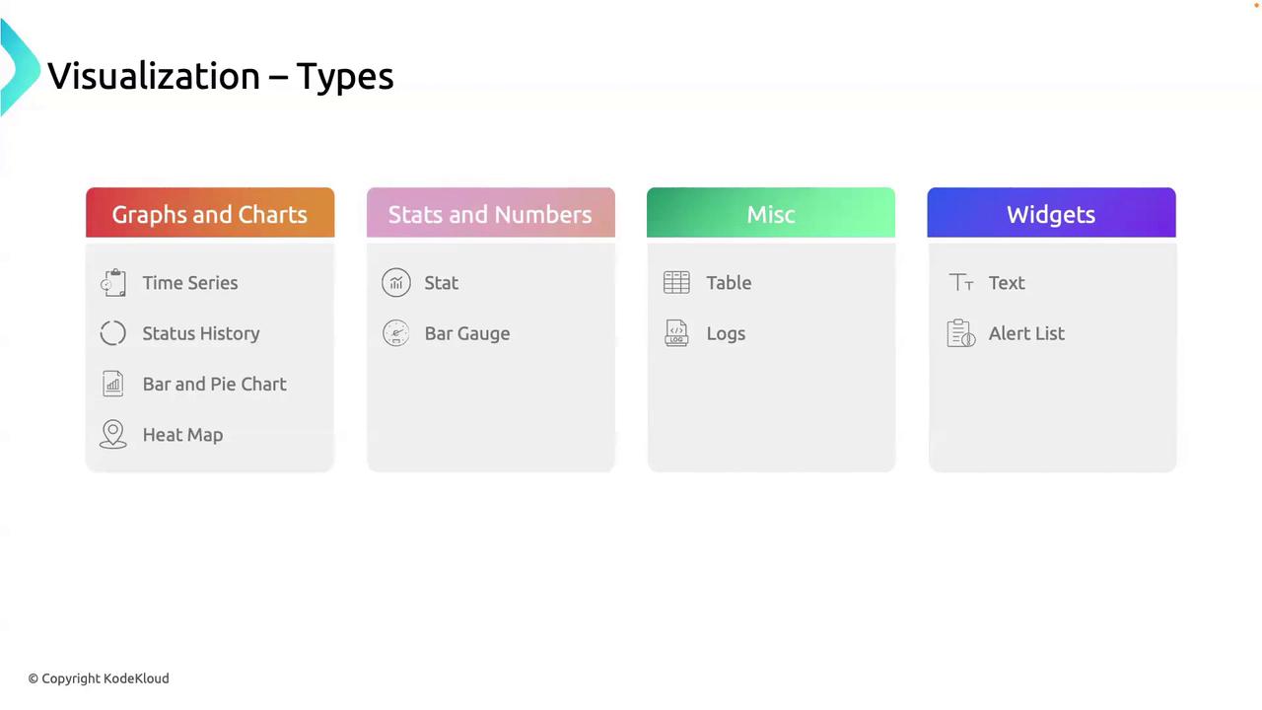Click the Bar and Pie Chart label
Viewport: 1262px width, 710px height.
pyautogui.click(x=215, y=385)
